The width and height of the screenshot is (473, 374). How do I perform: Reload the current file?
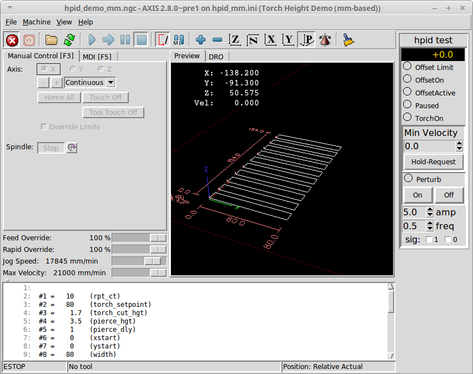tap(69, 40)
